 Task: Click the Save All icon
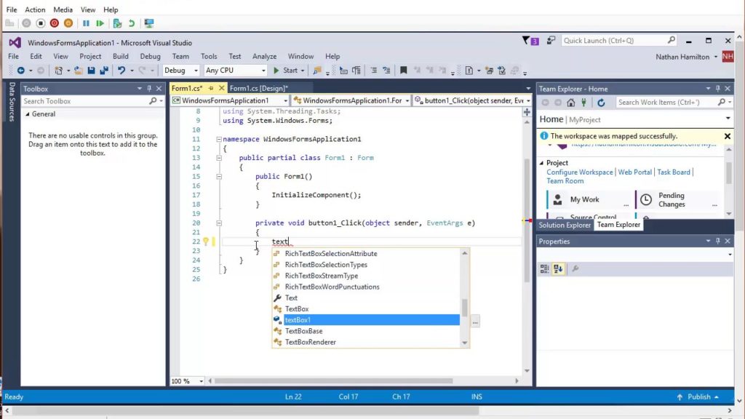tap(104, 71)
